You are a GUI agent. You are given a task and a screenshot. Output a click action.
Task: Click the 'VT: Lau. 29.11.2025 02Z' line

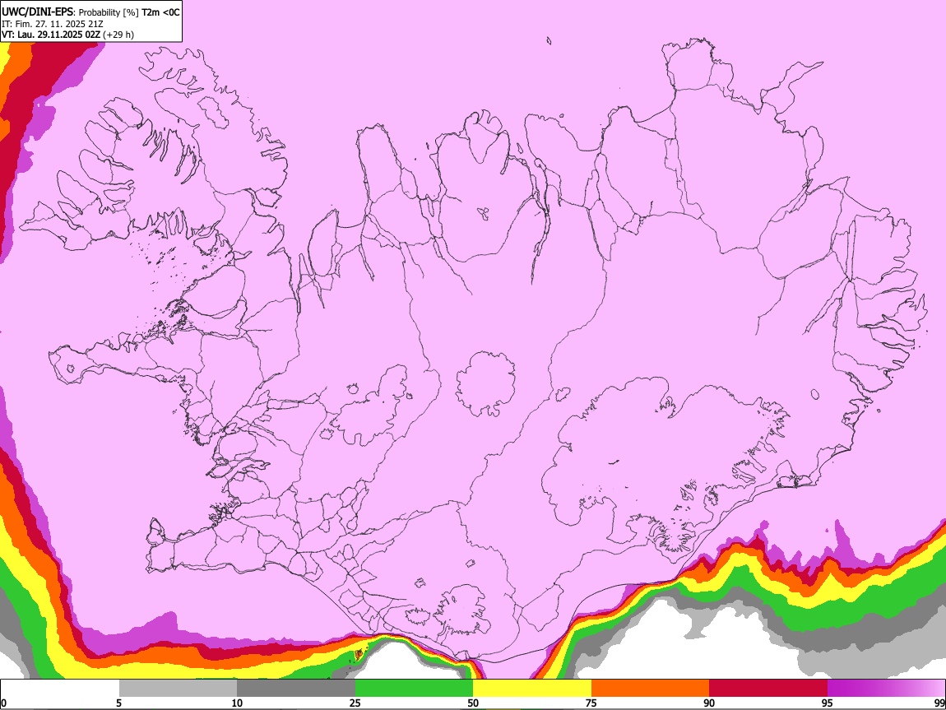pyautogui.click(x=51, y=35)
